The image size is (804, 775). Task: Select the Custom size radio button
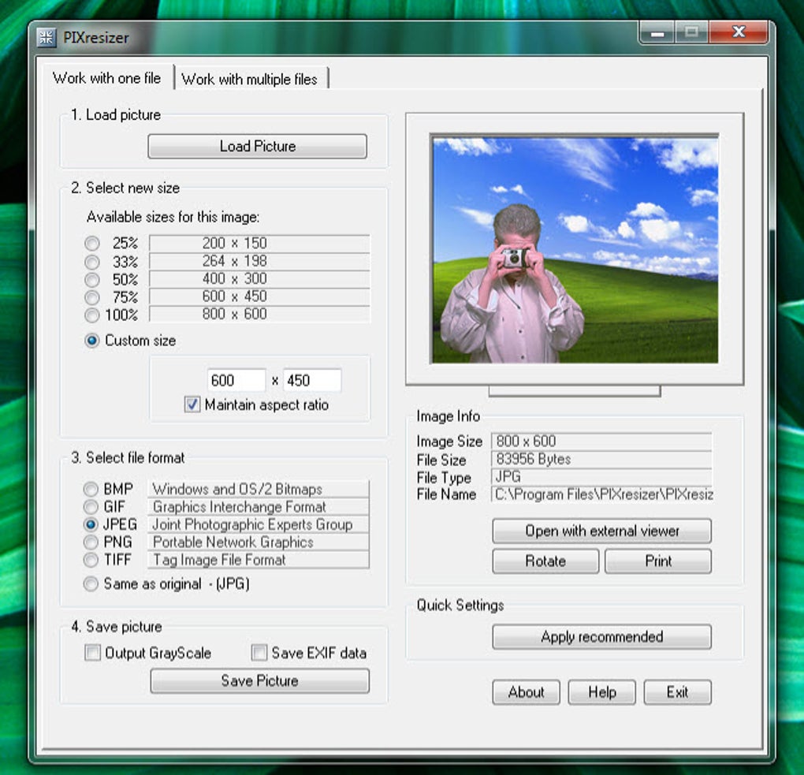tap(92, 341)
